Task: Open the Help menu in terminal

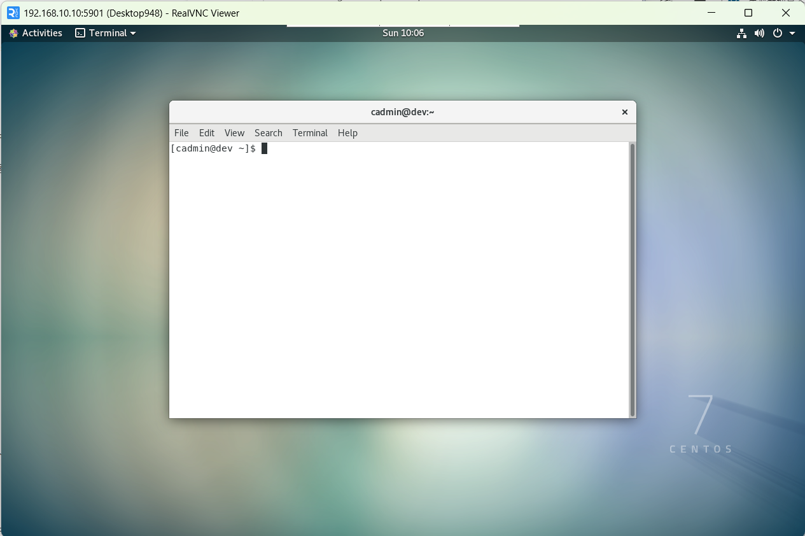Action: coord(347,133)
